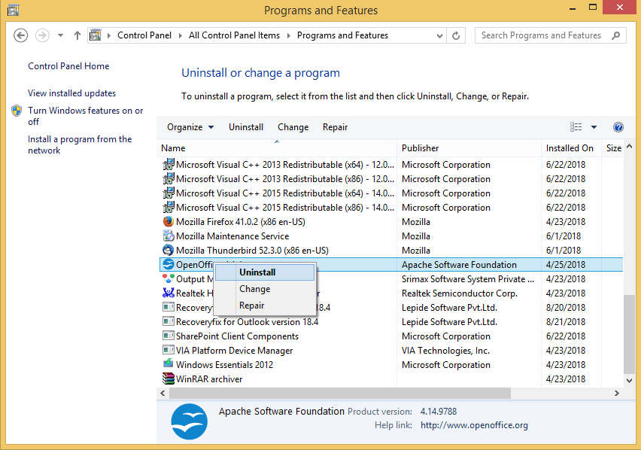Open Turn Windows features on or off
This screenshot has height=450, width=641.
86,116
